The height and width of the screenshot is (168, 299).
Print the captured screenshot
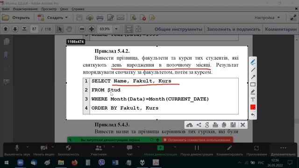(x=215, y=125)
